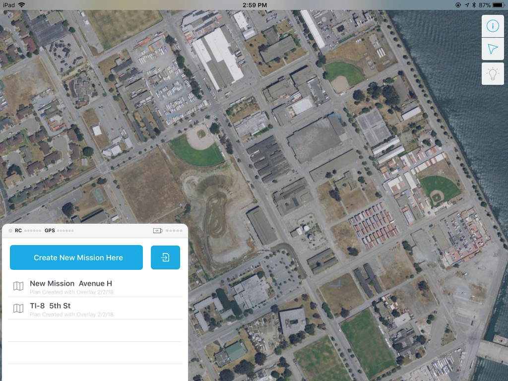
Task: Tap the import mission arrow button
Action: click(165, 257)
